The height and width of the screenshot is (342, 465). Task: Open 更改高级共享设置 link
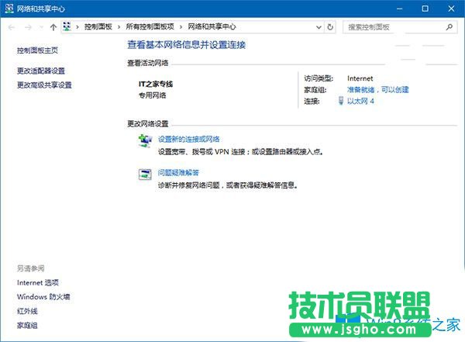click(44, 85)
